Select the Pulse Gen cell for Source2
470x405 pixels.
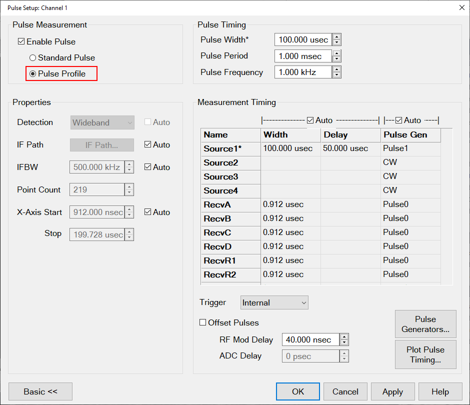pyautogui.click(x=410, y=163)
